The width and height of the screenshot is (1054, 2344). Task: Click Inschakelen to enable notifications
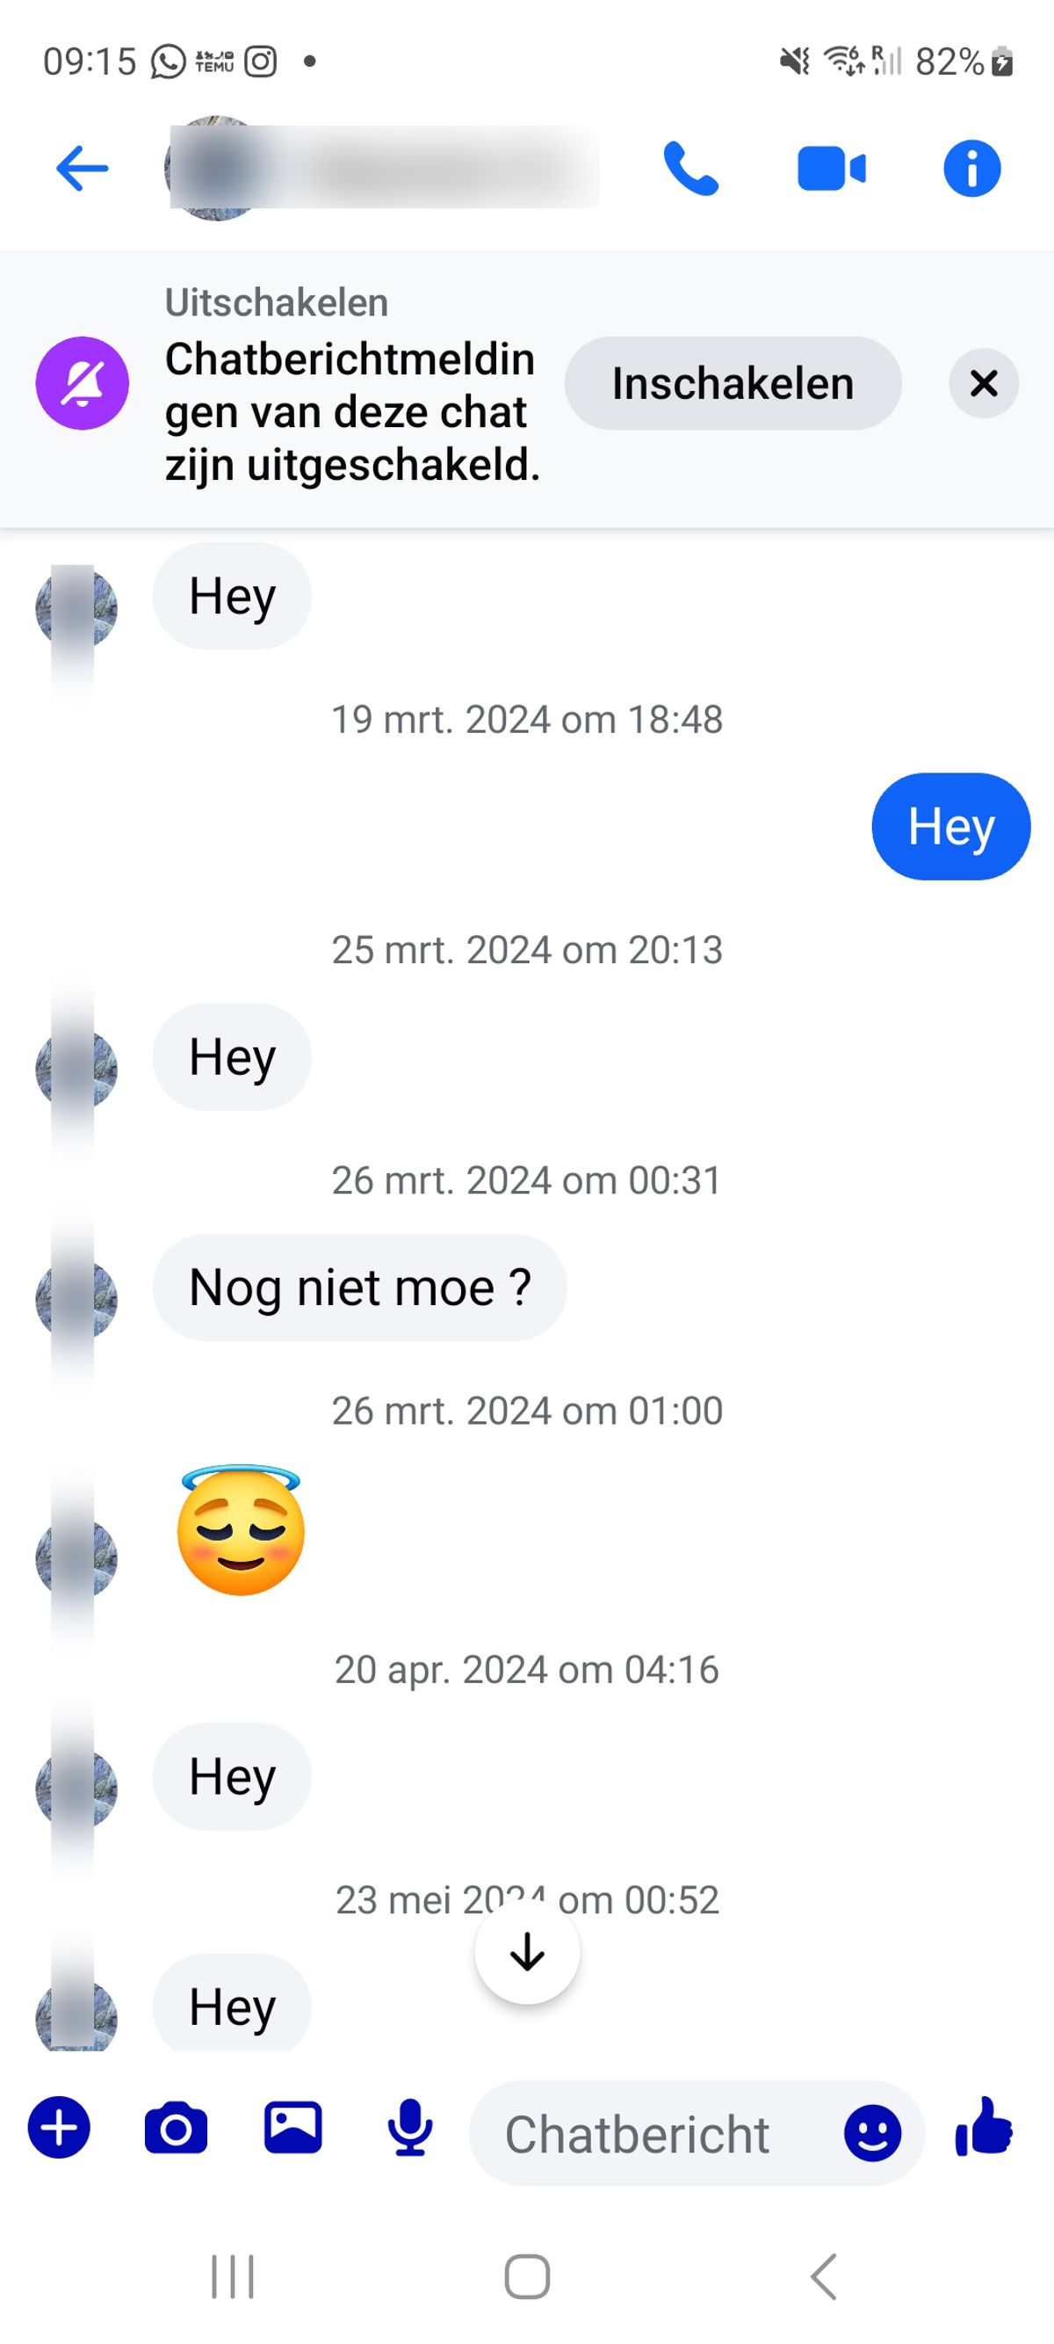(x=733, y=383)
